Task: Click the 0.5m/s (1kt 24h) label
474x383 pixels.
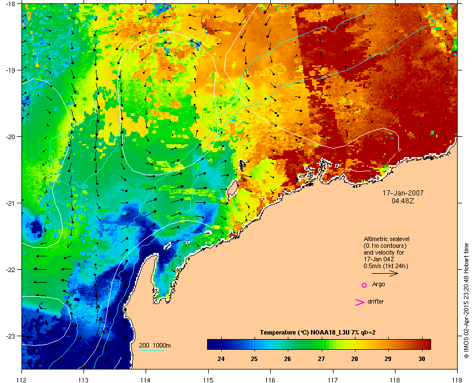Action: [386, 266]
